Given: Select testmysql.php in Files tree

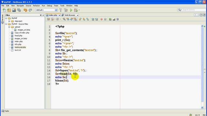Looking at the screenshot, I should pyautogui.click(x=20, y=47).
